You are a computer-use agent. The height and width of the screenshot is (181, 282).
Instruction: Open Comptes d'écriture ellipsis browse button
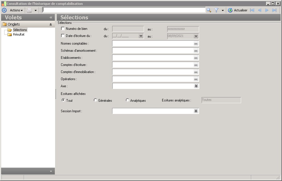click(196, 65)
